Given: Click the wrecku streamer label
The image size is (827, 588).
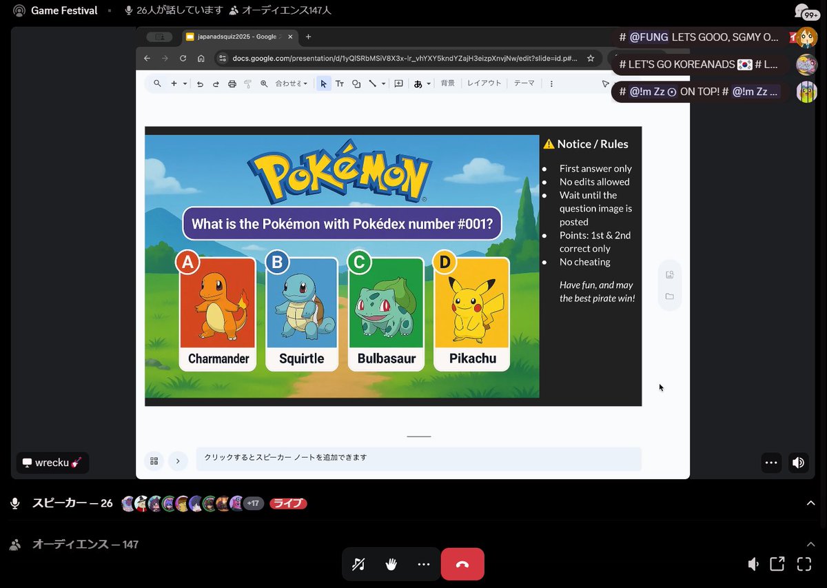Looking at the screenshot, I should 52,463.
